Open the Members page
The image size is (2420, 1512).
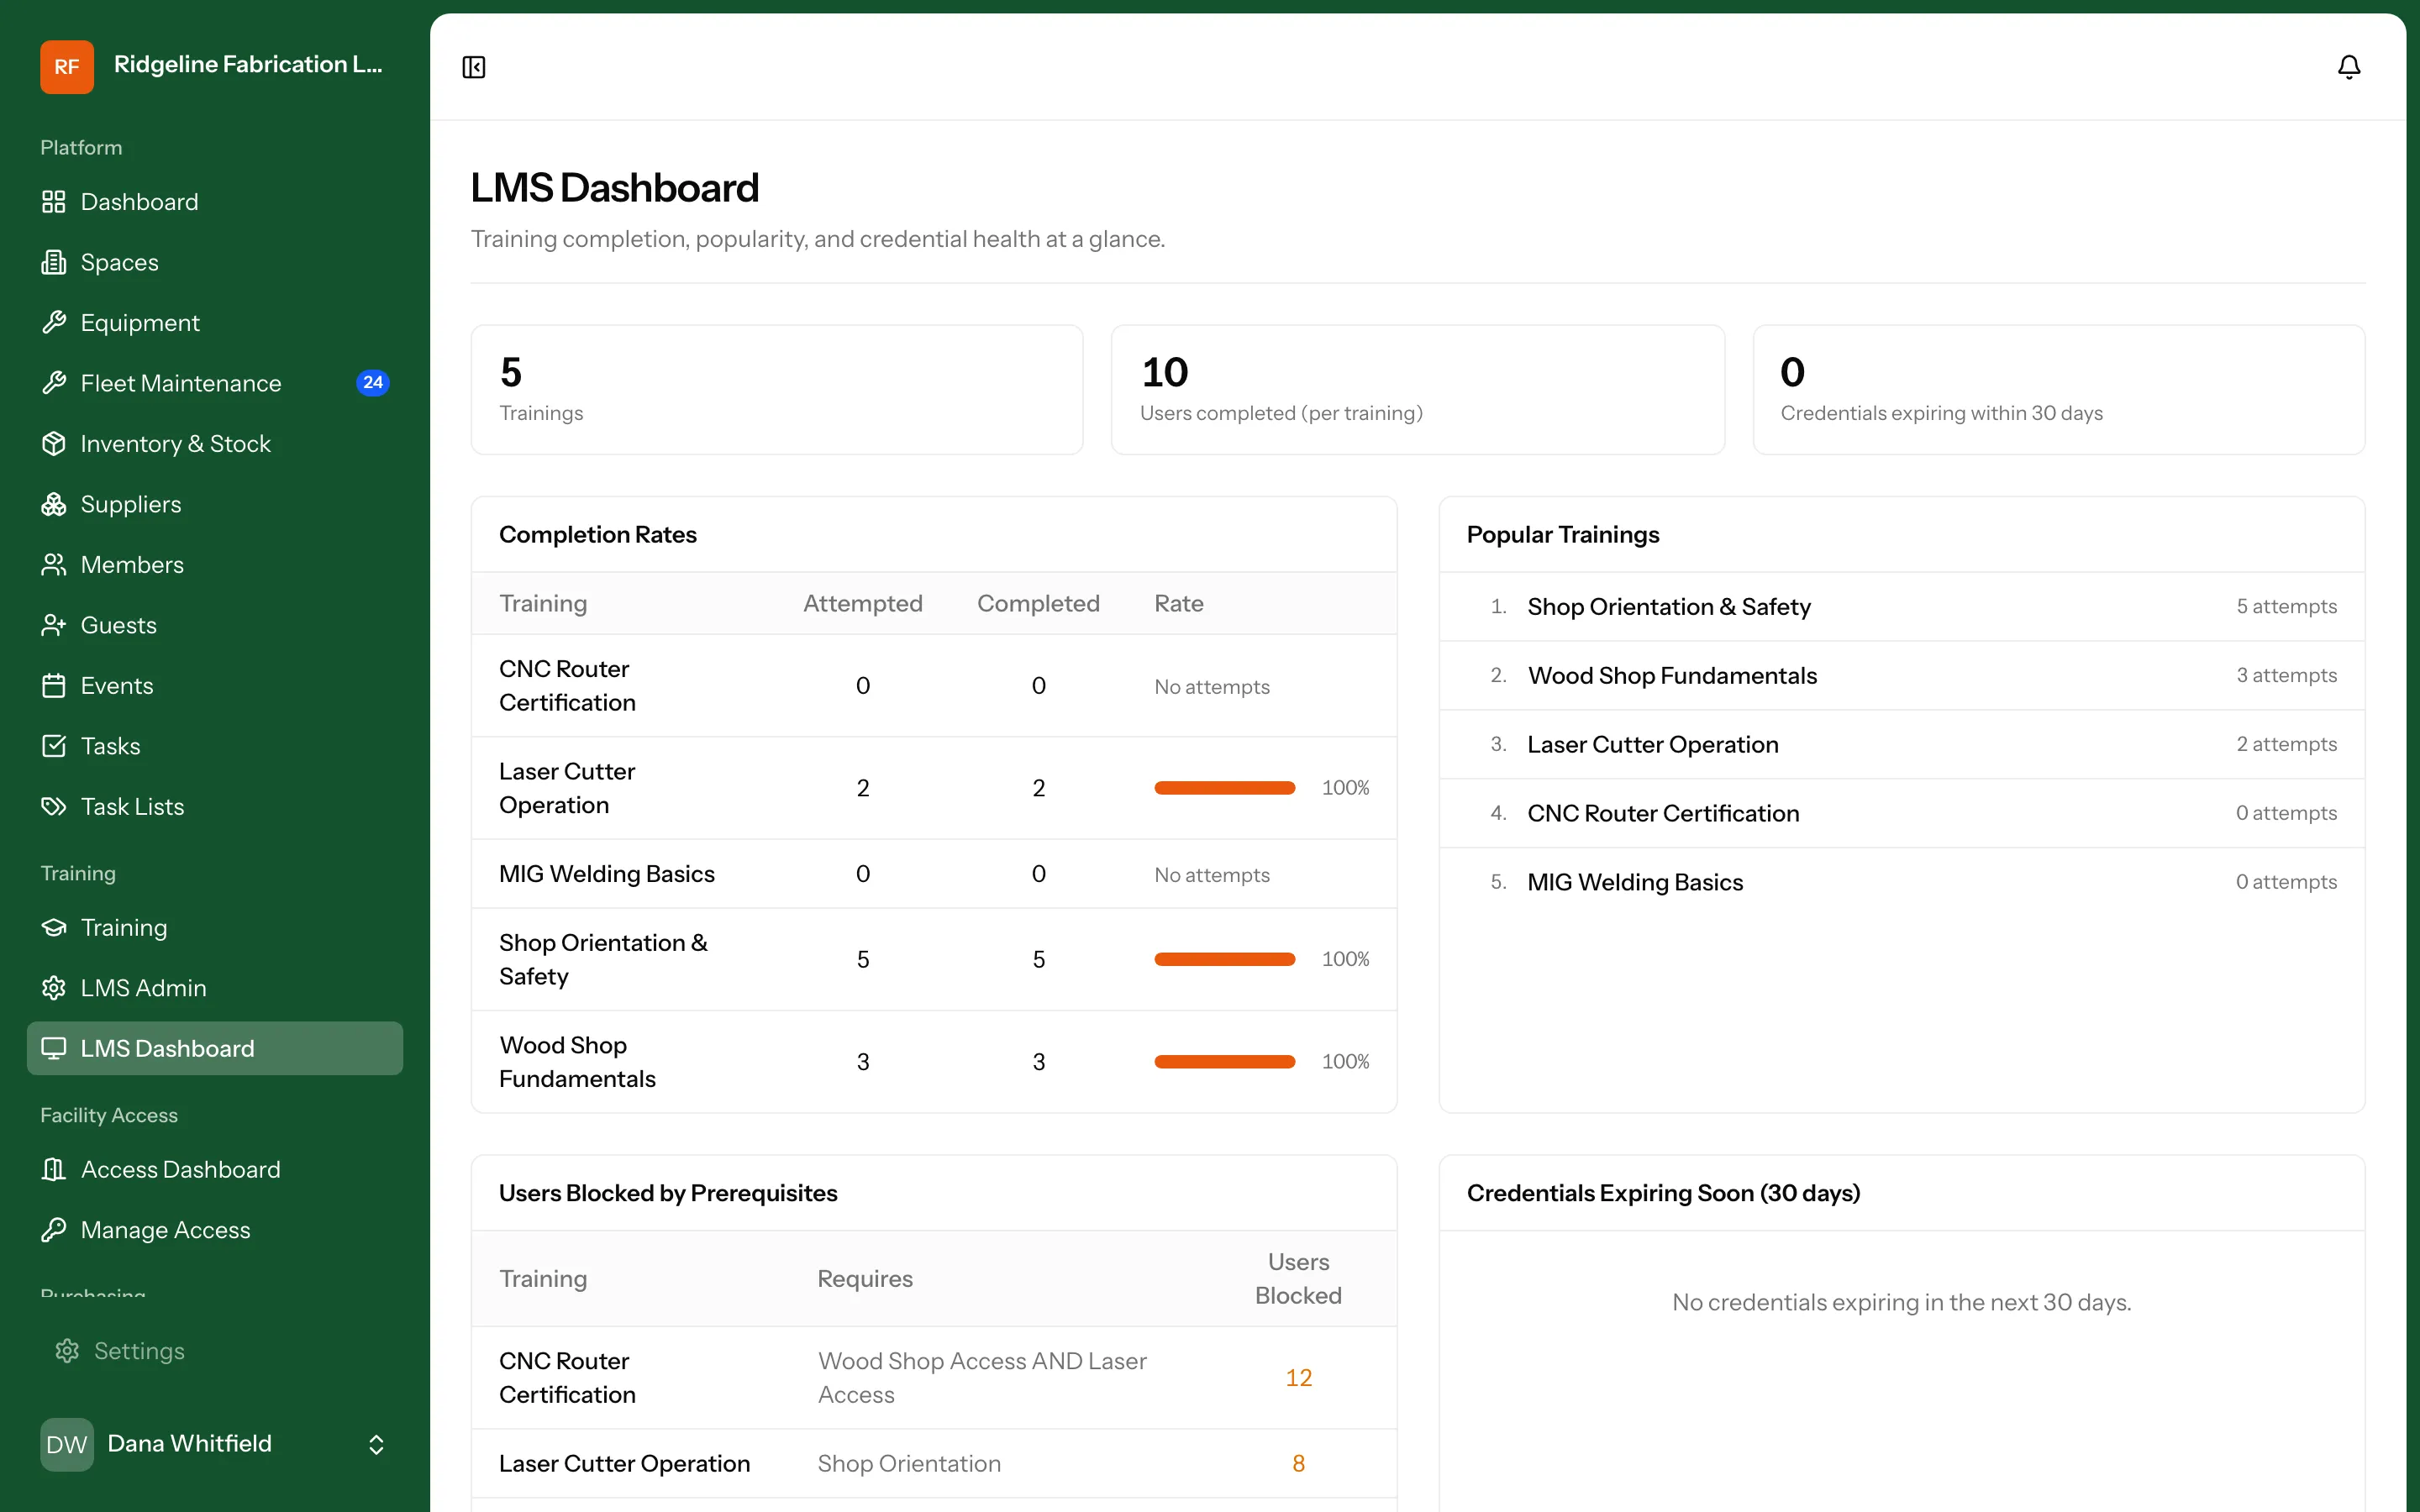(x=215, y=565)
